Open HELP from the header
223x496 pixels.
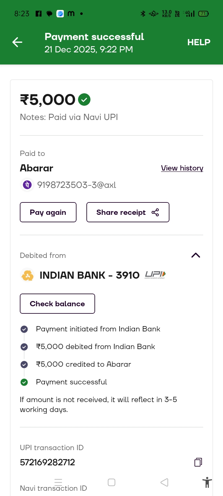pos(199,42)
